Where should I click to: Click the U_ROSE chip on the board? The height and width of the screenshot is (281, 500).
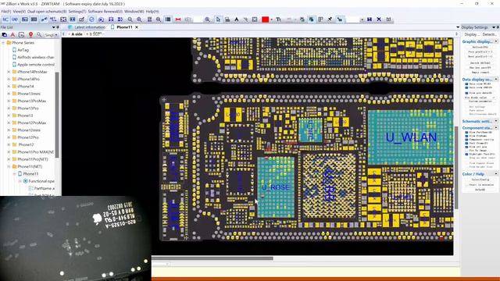click(276, 187)
